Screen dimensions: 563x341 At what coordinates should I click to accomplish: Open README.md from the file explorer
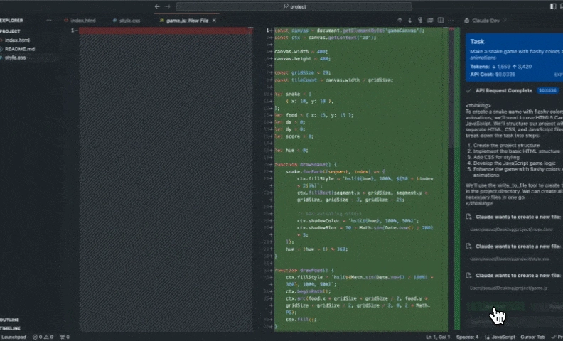pos(19,49)
